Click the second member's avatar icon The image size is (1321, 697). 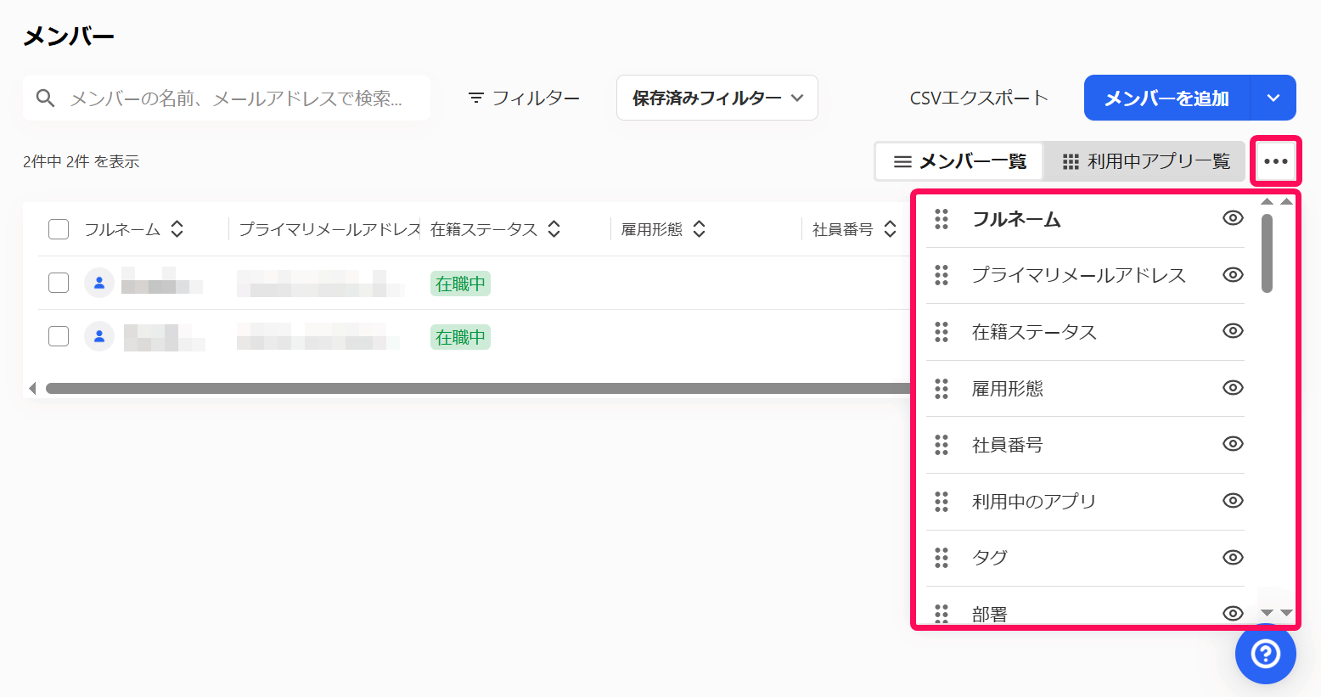[99, 336]
